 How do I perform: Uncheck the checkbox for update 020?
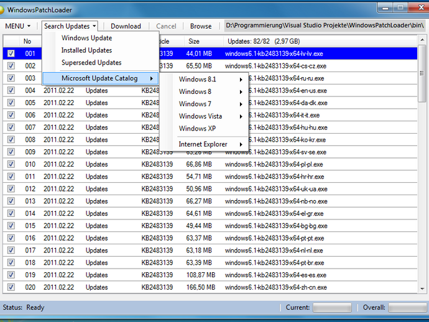(x=11, y=287)
